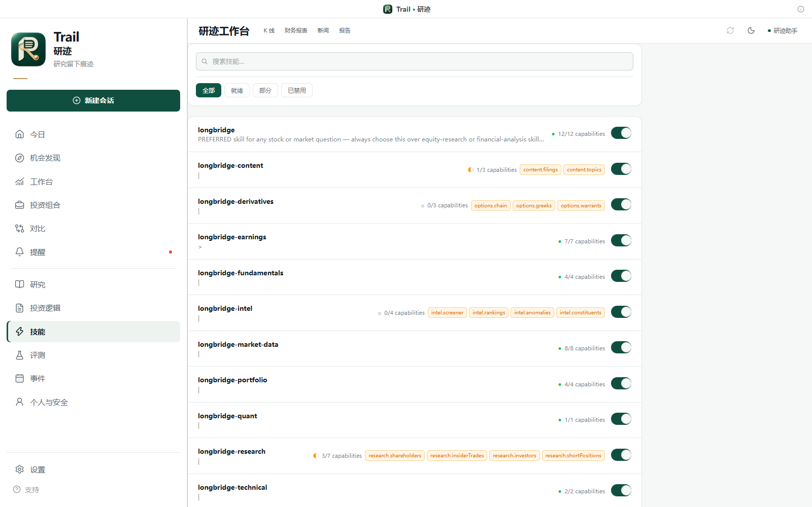Toggle the longbridge skill switch
This screenshot has height=507, width=812.
(x=621, y=133)
